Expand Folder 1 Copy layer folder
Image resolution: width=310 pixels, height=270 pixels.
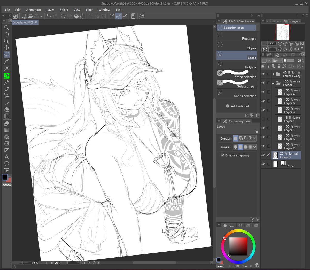tap(273, 74)
